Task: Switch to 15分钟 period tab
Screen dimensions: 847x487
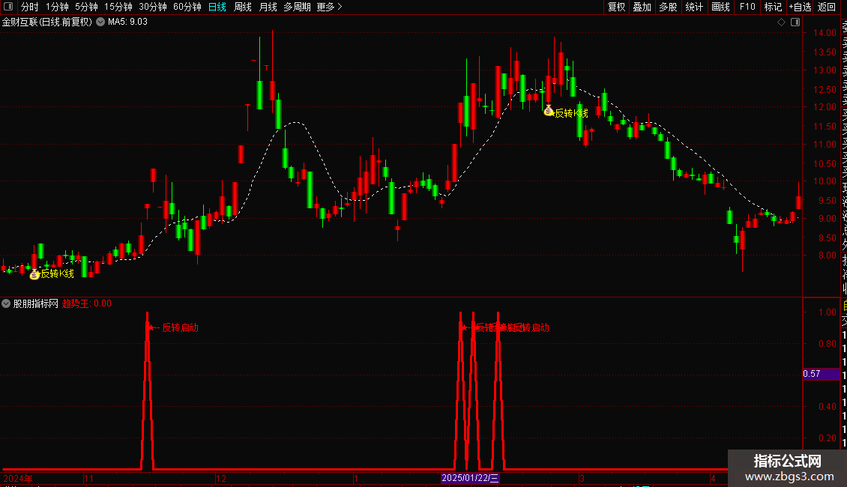Action: coord(118,7)
